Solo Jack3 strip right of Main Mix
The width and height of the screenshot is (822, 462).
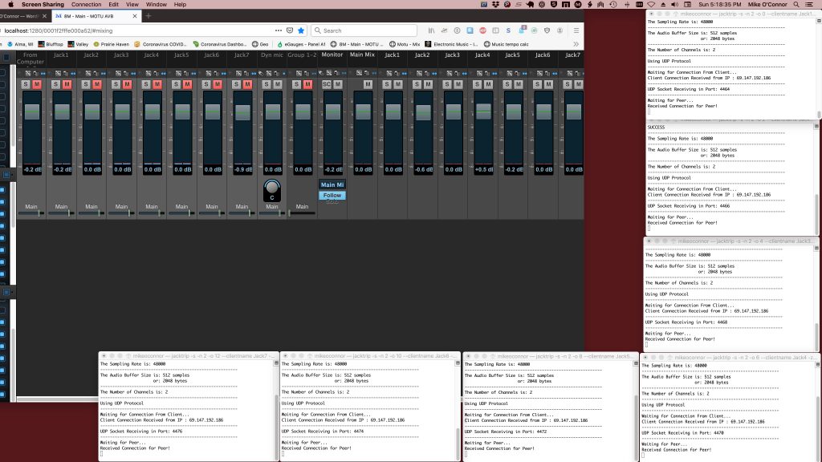(447, 84)
